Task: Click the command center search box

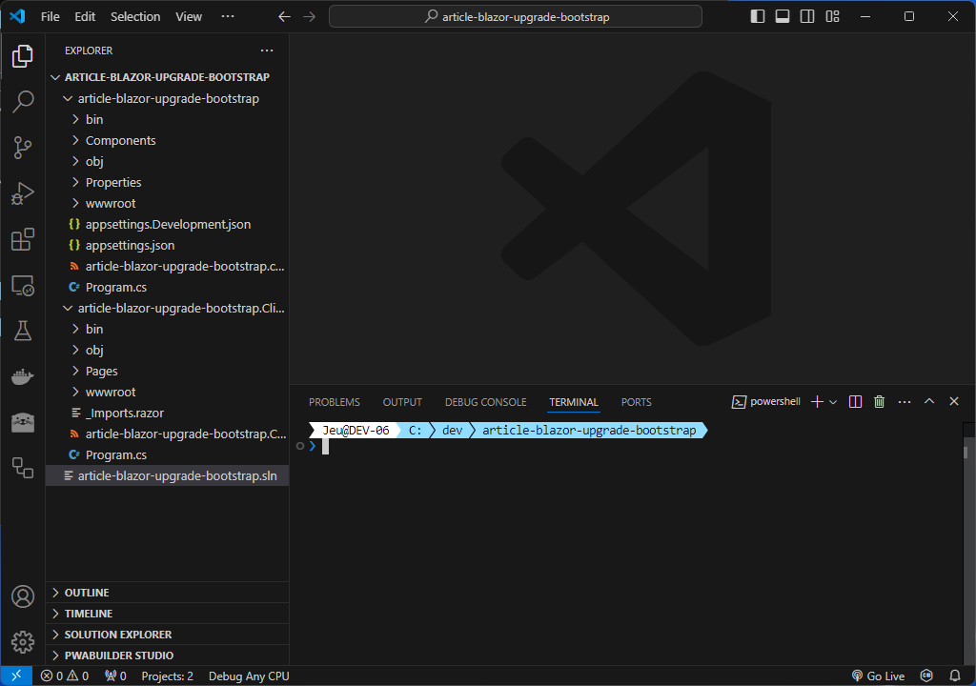Action: point(516,17)
